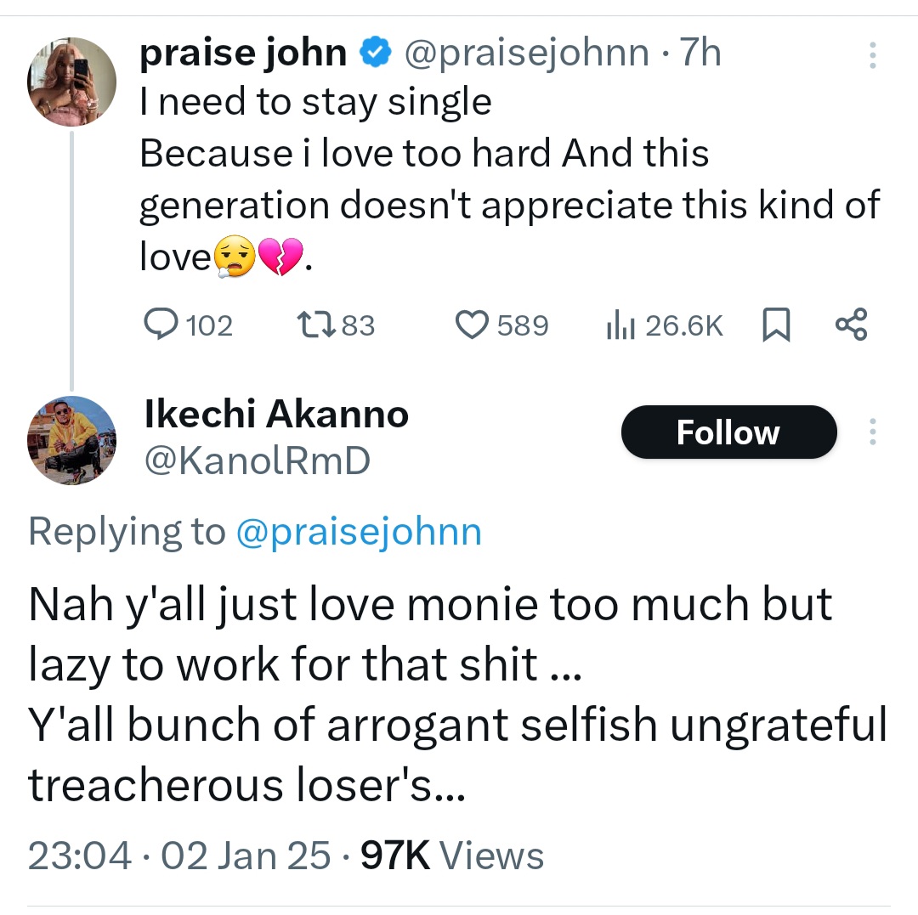
Task: Bookmark praise john's tweet
Action: tap(778, 325)
